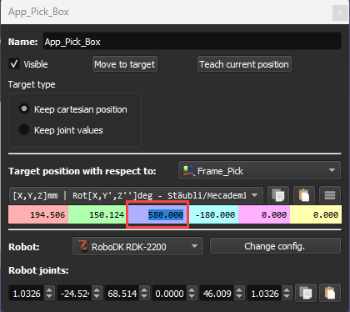Copy robot joint values icon
The image size is (350, 312).
click(x=306, y=293)
